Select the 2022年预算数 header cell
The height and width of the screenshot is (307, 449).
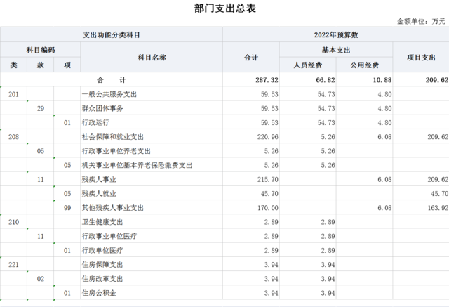pos(337,34)
